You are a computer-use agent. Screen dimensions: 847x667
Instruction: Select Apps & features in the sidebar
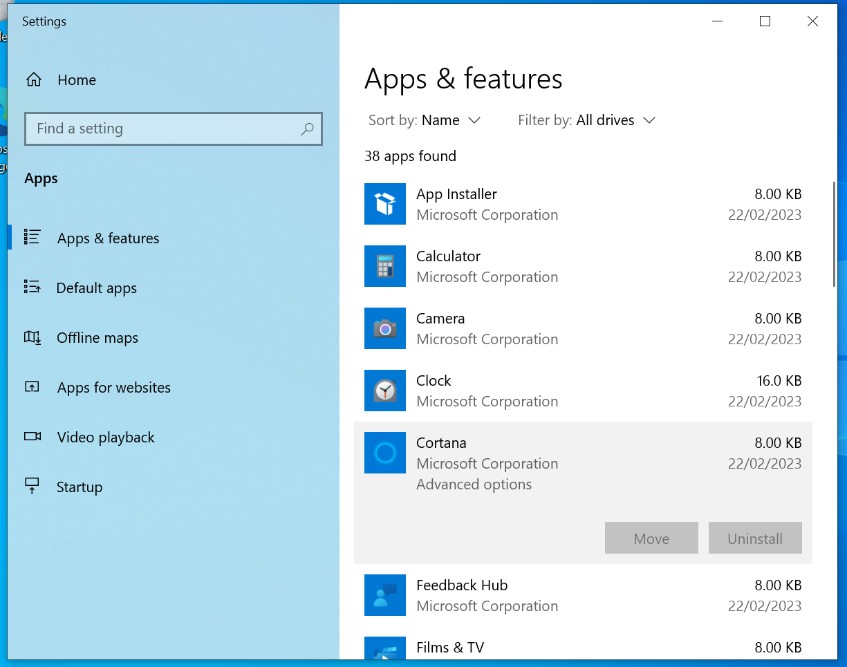(x=108, y=237)
